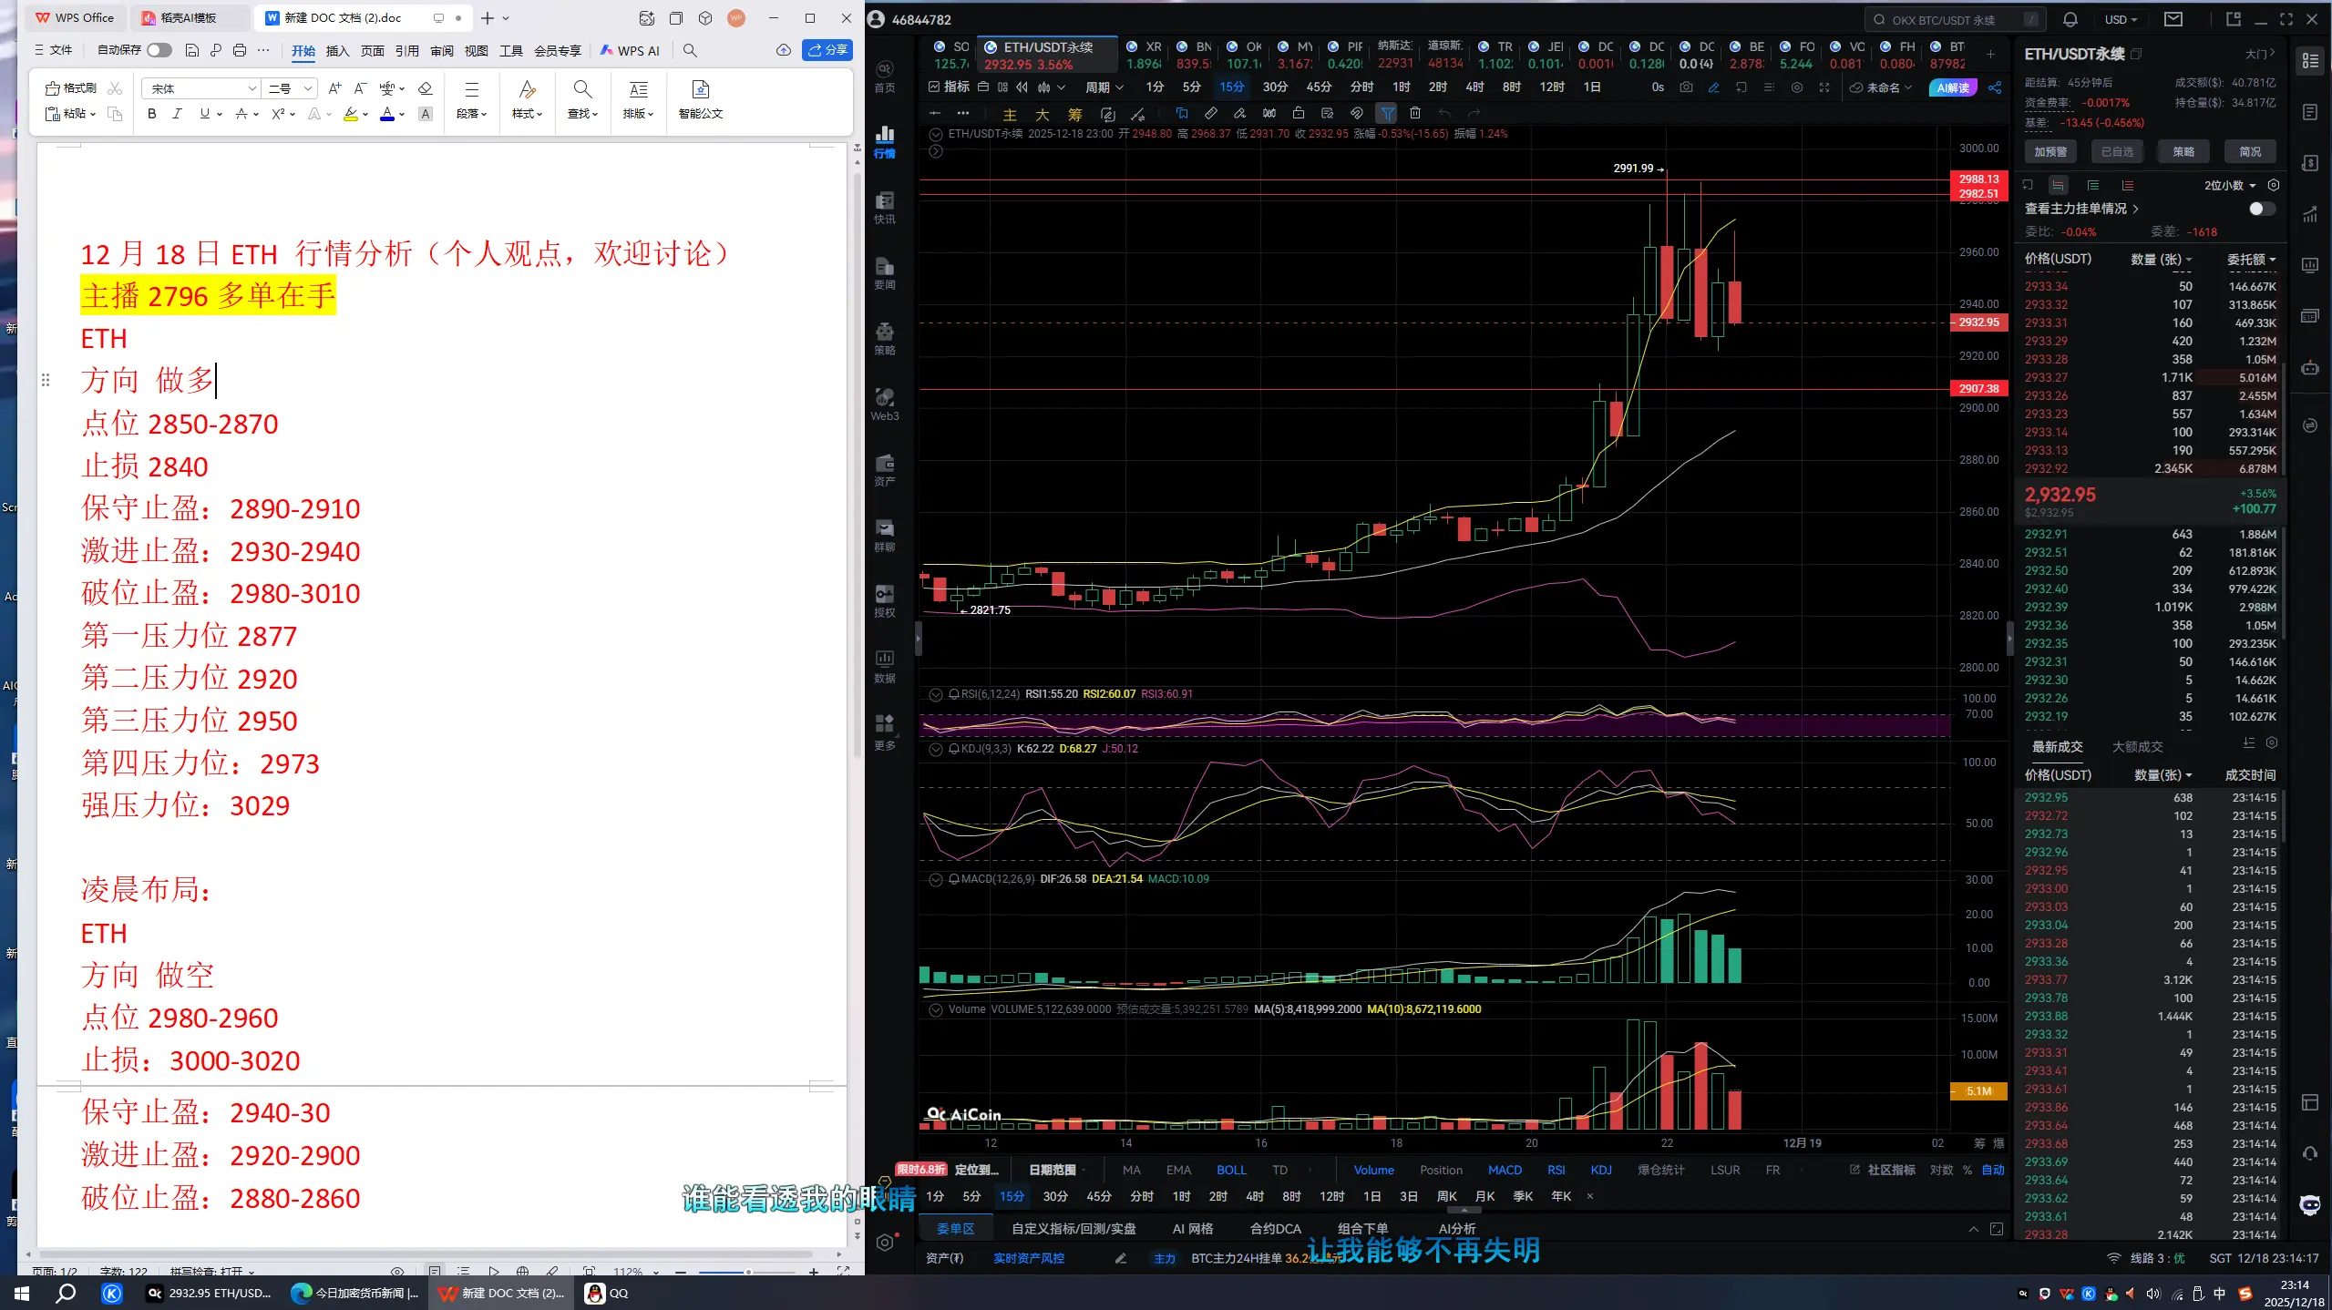Click the font color swatch A
The image size is (2332, 1310).
pyautogui.click(x=387, y=114)
